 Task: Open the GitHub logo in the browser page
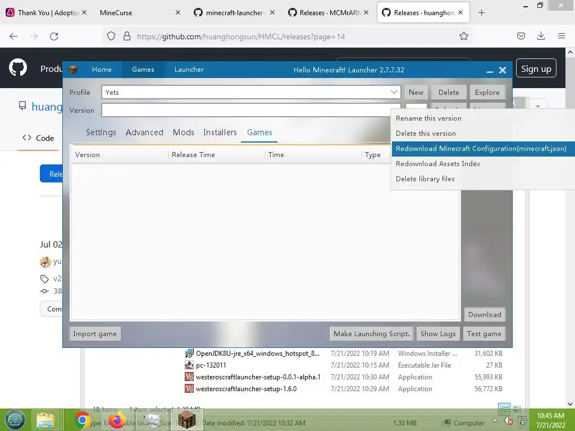click(x=18, y=68)
